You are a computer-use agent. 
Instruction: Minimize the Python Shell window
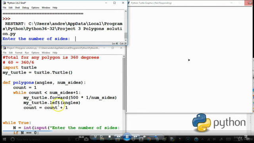[x=106, y=3]
